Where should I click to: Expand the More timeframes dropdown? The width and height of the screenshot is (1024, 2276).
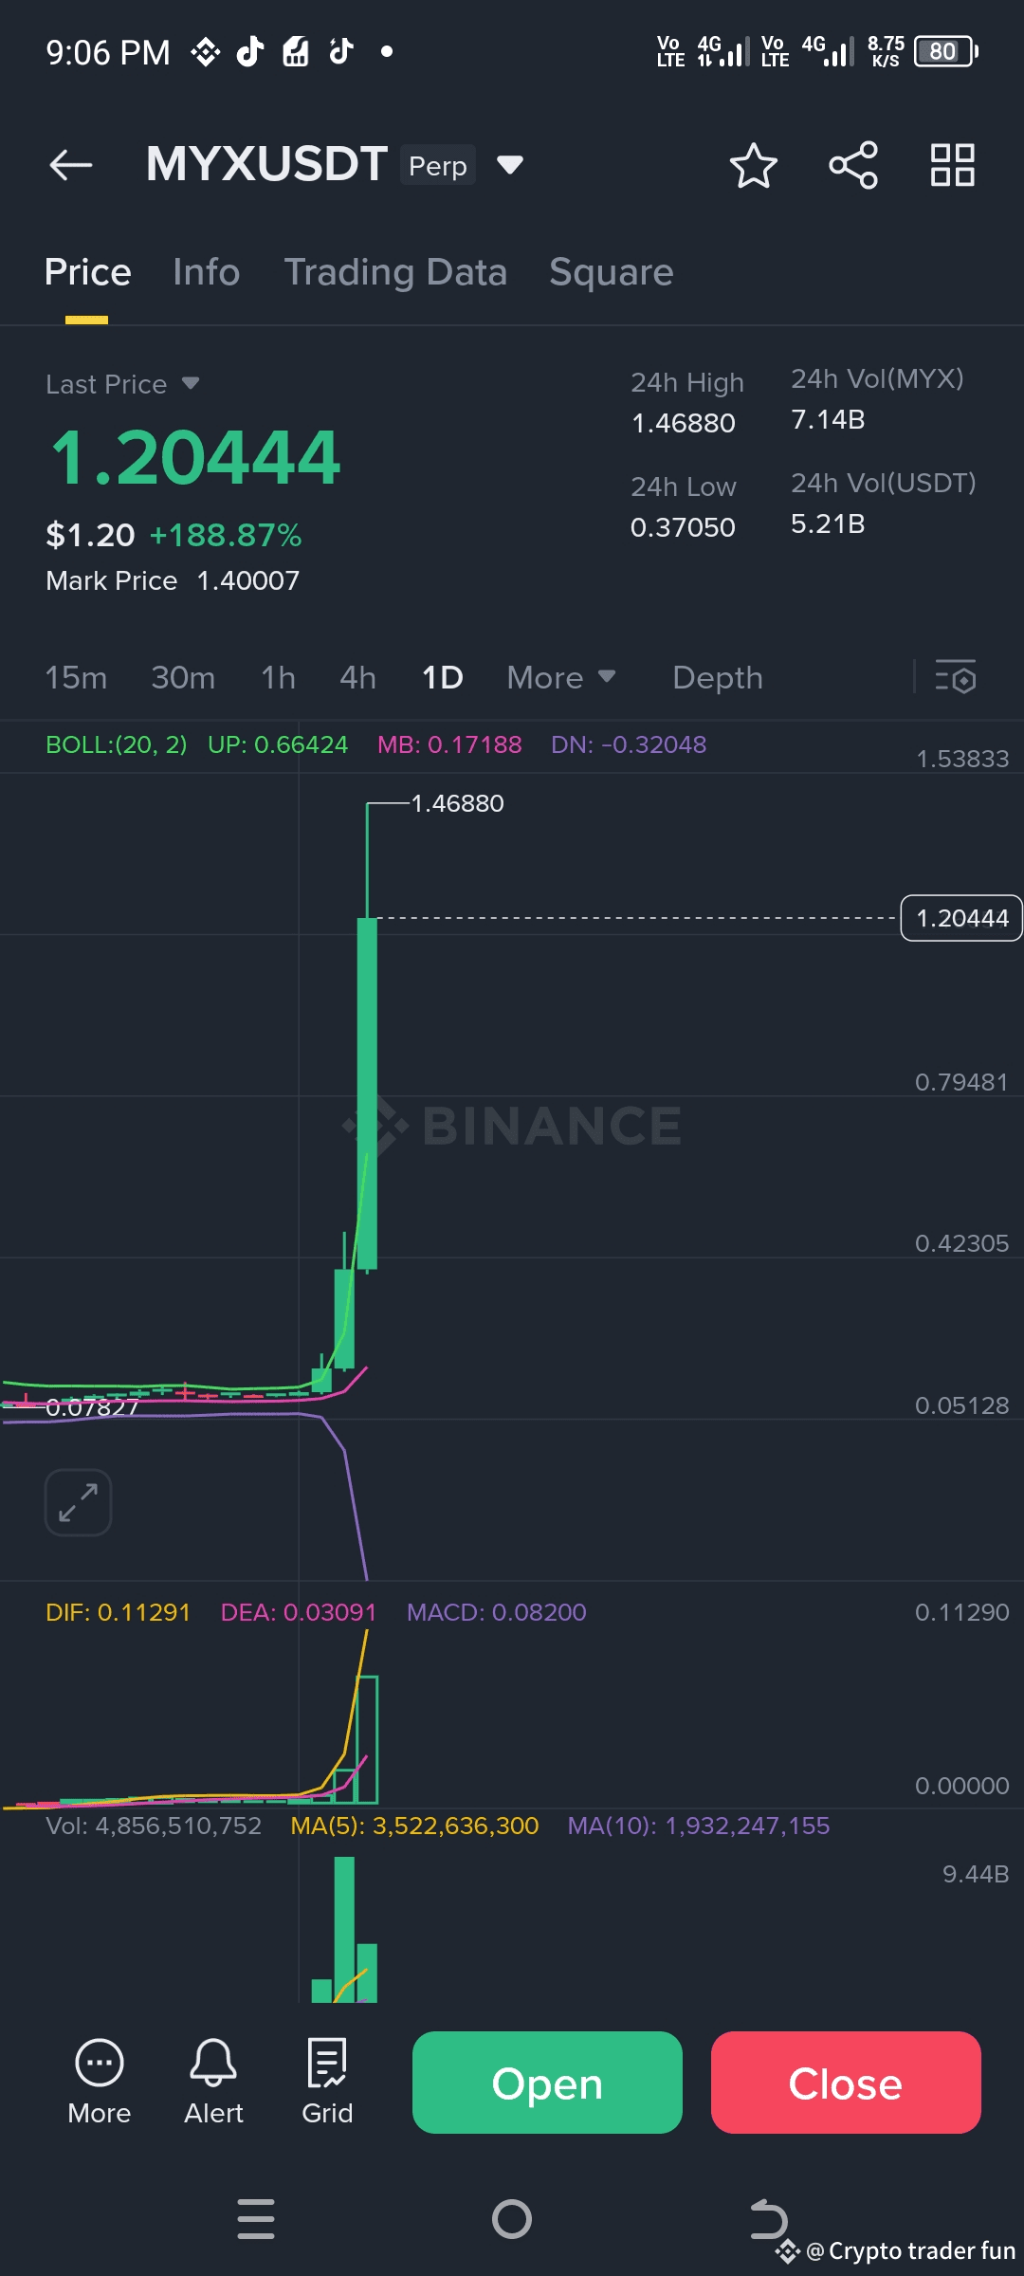coord(561,677)
